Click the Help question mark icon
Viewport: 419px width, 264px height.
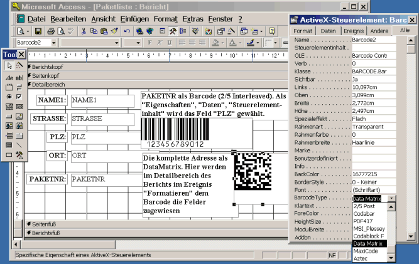(272, 31)
